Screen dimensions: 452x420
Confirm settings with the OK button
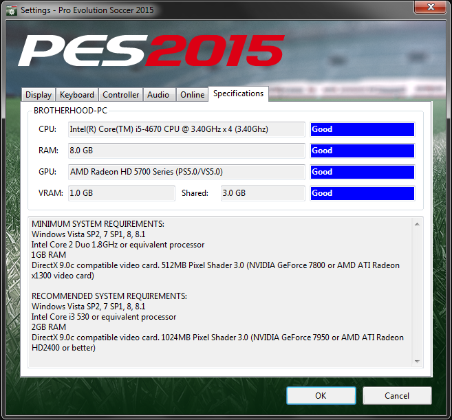[321, 395]
